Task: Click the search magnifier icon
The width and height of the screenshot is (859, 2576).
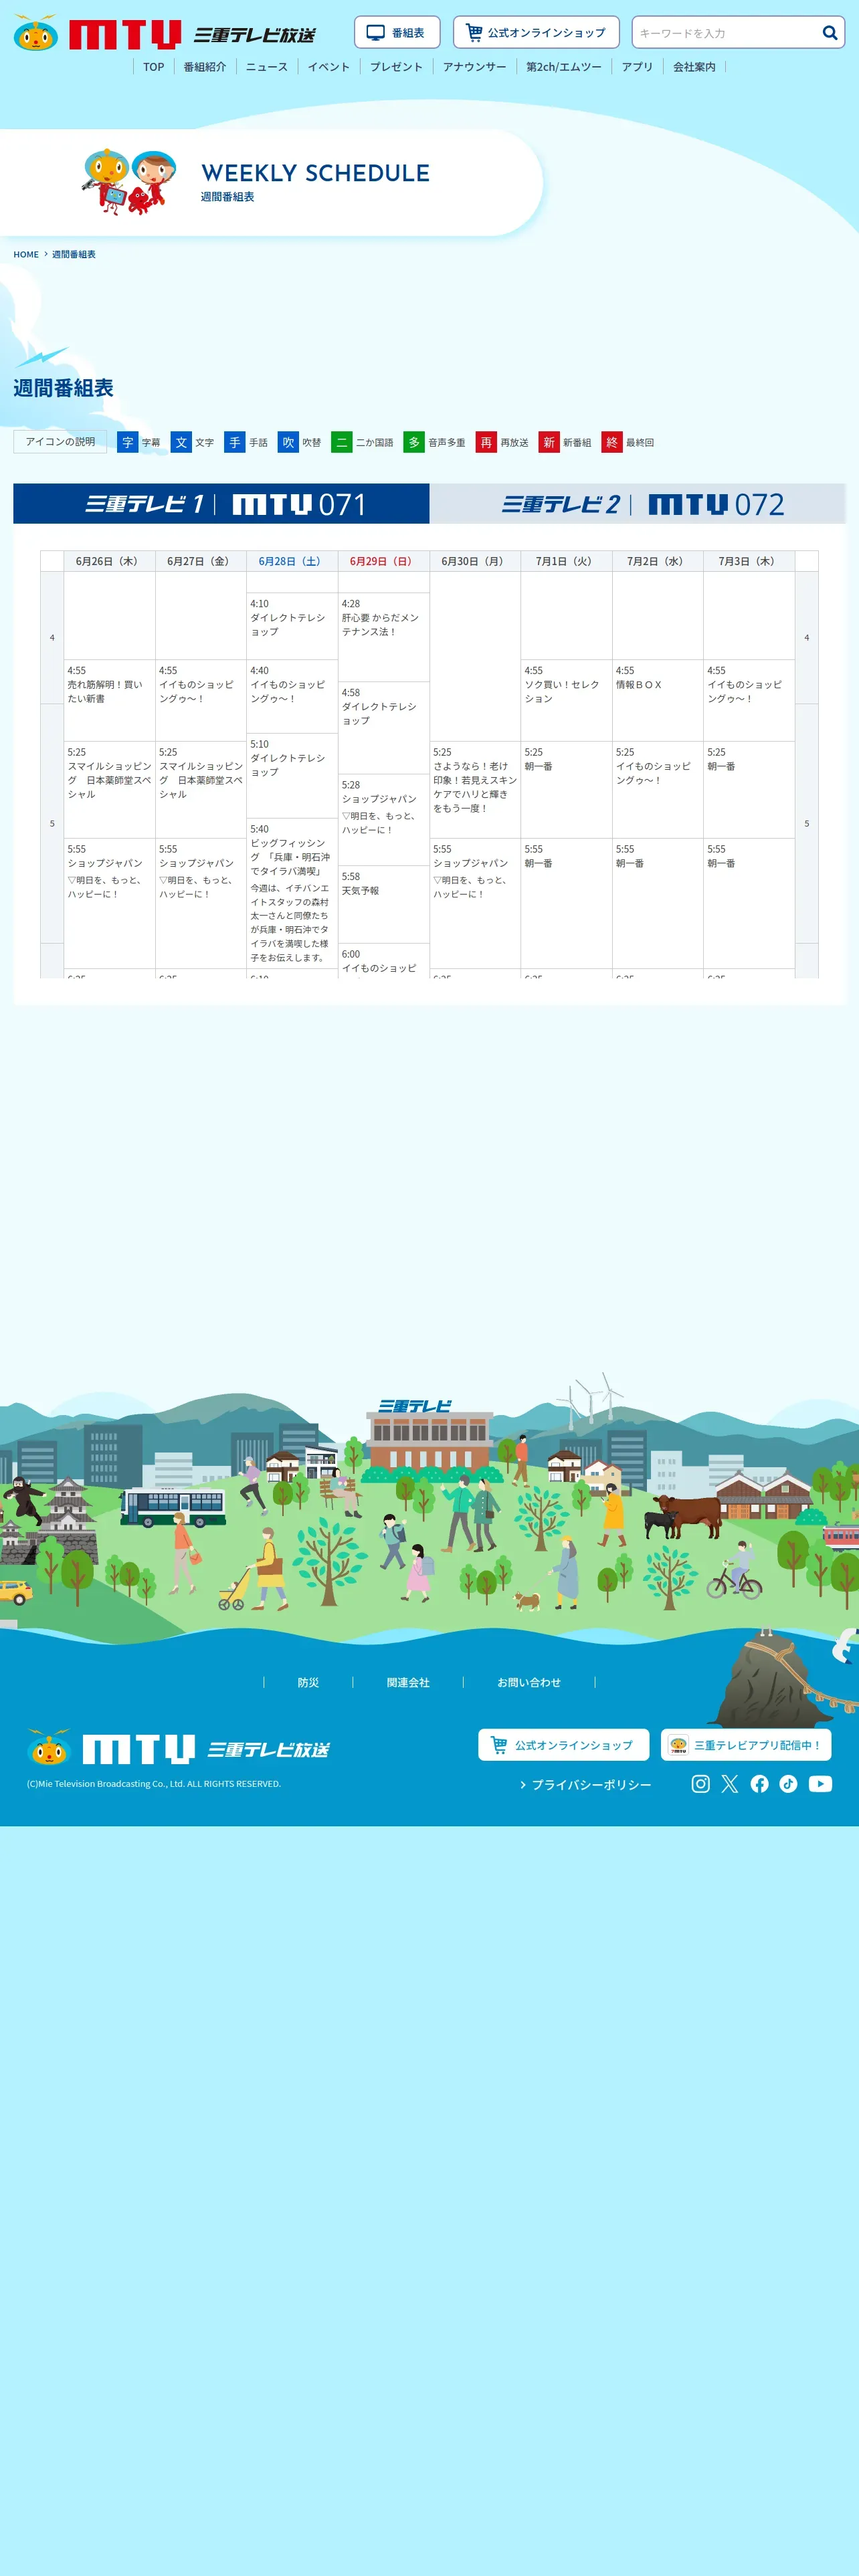Action: [x=829, y=33]
